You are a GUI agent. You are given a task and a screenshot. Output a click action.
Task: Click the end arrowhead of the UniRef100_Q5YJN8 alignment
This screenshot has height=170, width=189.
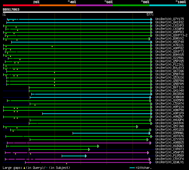click(x=137, y=127)
